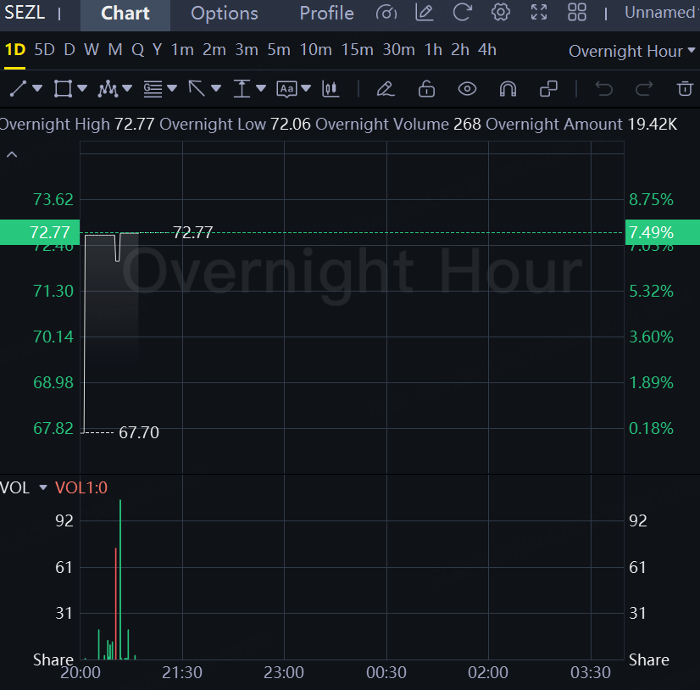Enter fullscreen chart mode
This screenshot has width=700, height=690.
(x=539, y=13)
